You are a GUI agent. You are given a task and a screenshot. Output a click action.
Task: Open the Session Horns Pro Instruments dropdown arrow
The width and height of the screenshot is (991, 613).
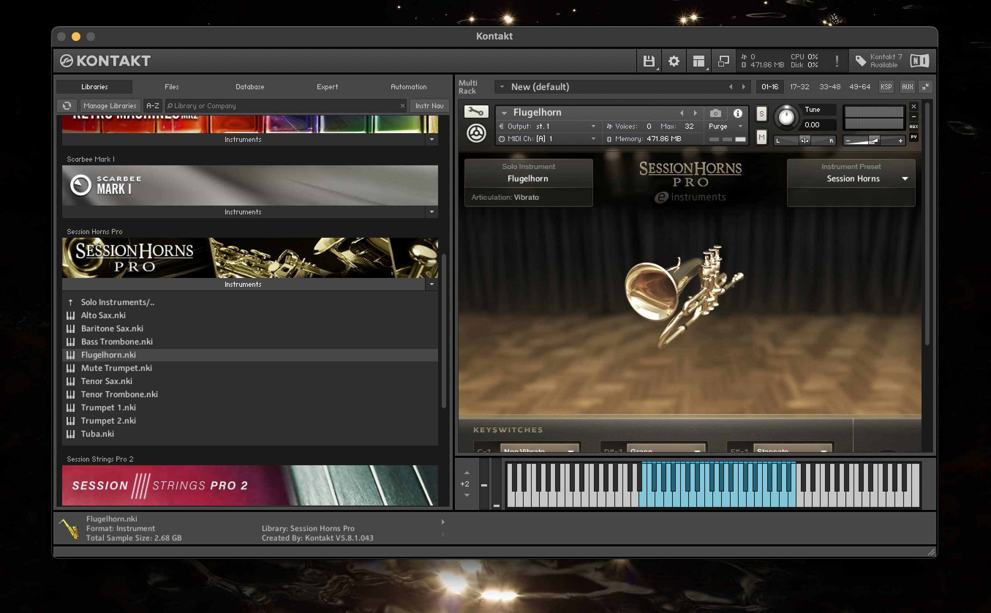[x=432, y=285]
